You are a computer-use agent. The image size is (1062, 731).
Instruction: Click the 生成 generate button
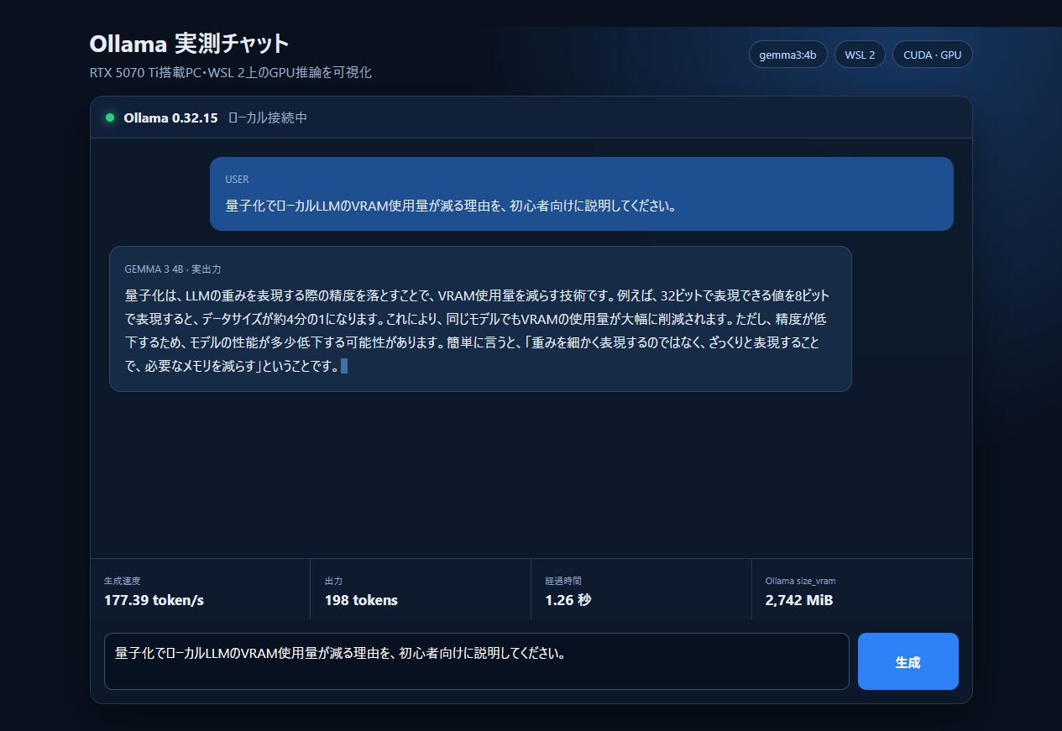pyautogui.click(x=908, y=661)
